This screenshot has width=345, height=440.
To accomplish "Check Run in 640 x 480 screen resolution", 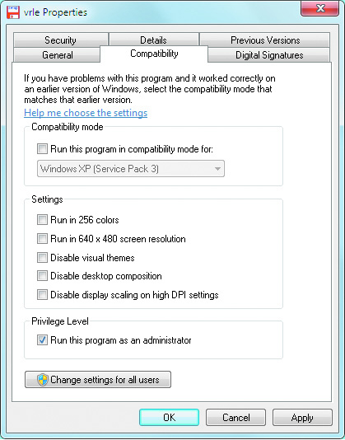I will 42,239.
